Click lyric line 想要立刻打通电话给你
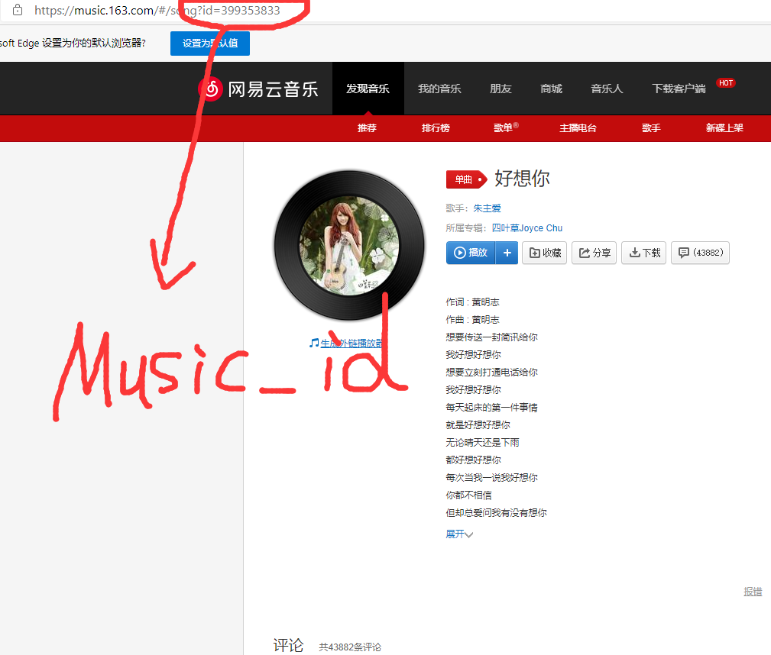771x655 pixels. [x=491, y=372]
